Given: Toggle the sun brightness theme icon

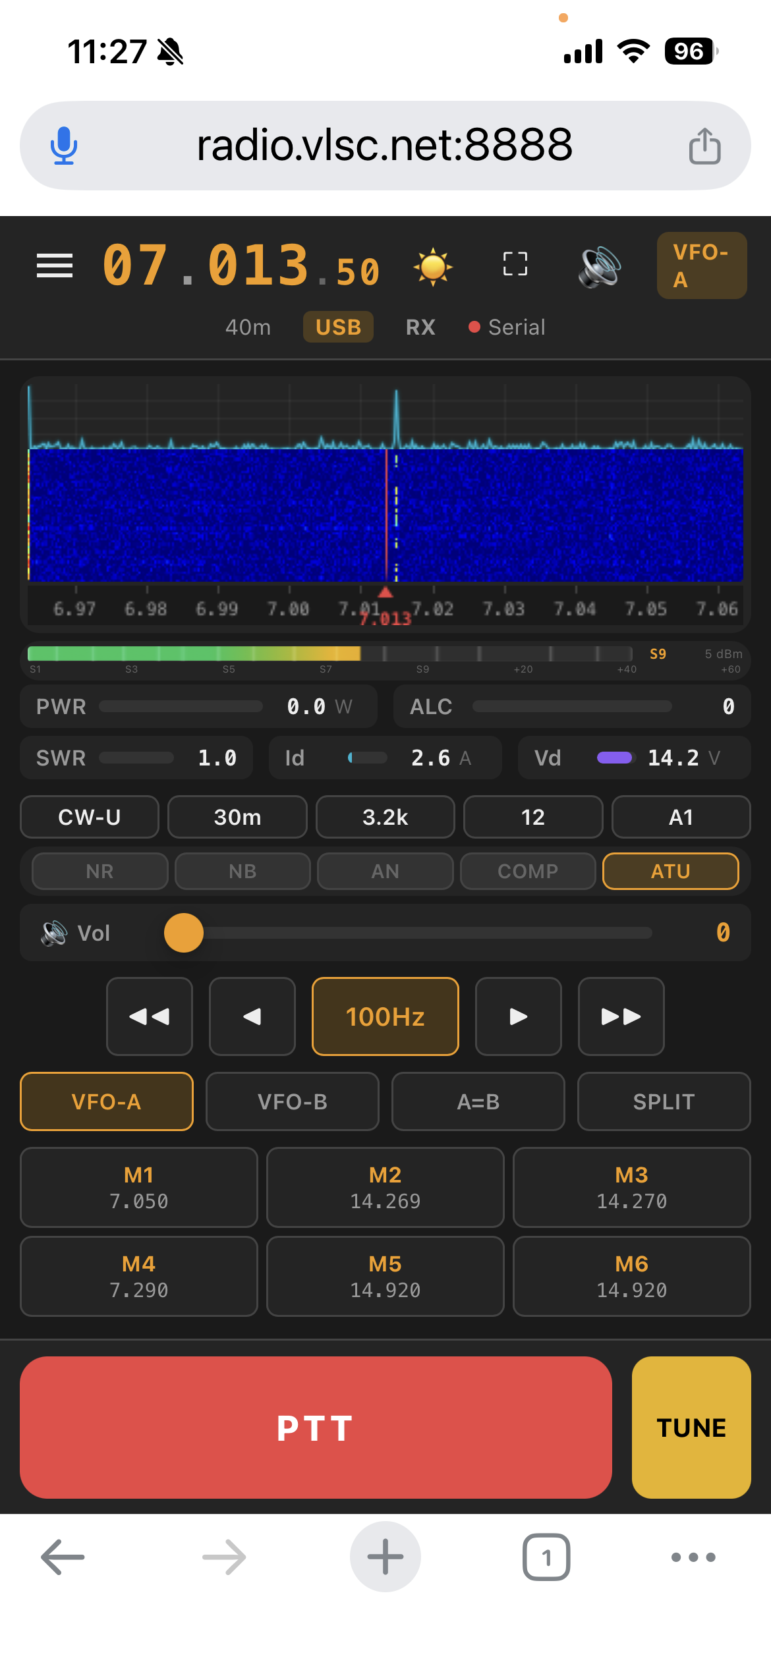Looking at the screenshot, I should [x=433, y=266].
